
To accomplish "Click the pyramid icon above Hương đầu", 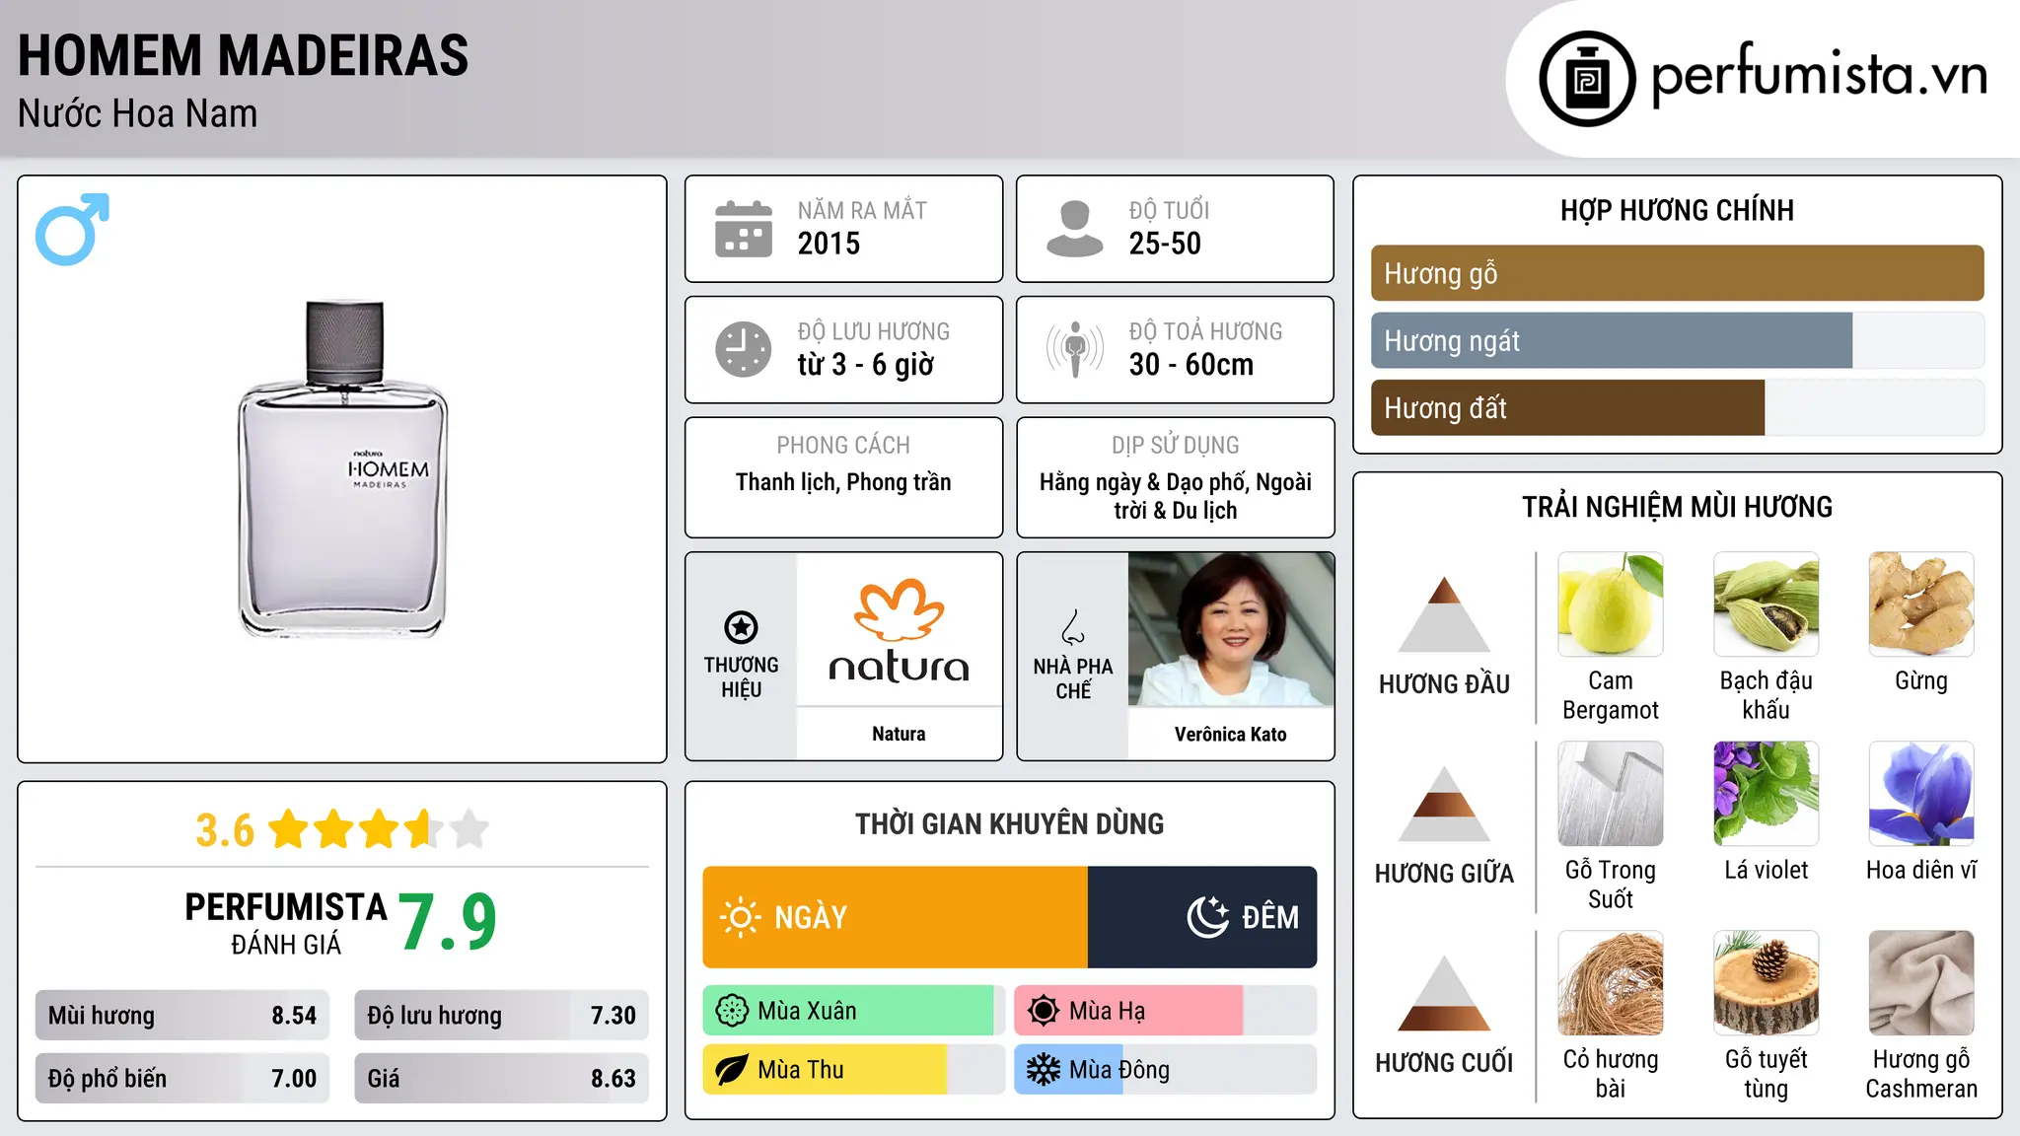I will pos(1444,614).
